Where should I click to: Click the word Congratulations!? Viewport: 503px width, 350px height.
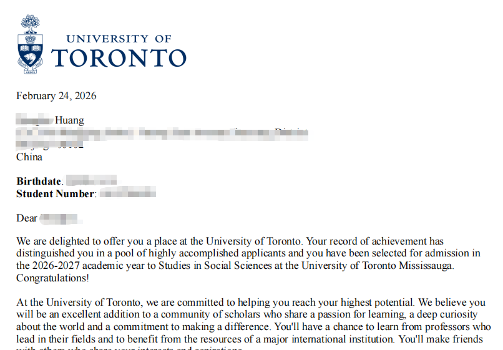tap(52, 278)
